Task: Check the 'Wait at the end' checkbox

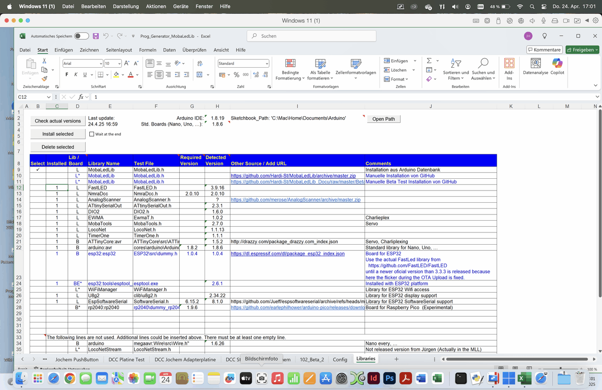Action: point(92,134)
